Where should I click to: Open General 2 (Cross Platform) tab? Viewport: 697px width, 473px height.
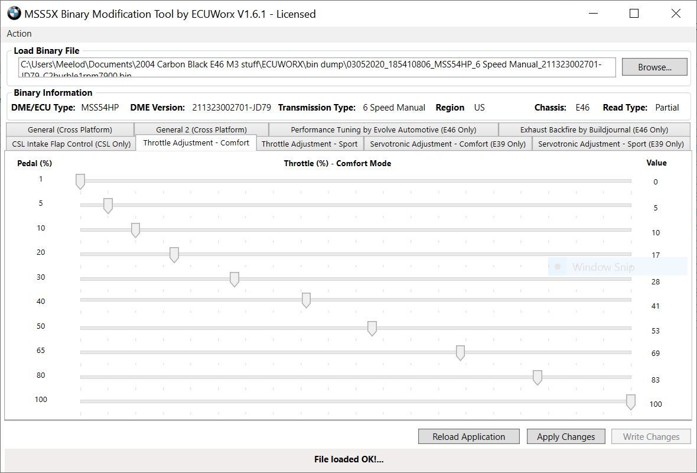(201, 129)
